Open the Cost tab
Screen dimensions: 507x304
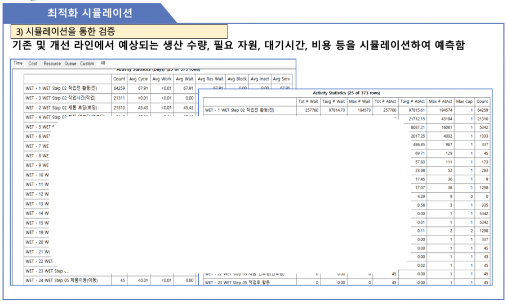33,63
